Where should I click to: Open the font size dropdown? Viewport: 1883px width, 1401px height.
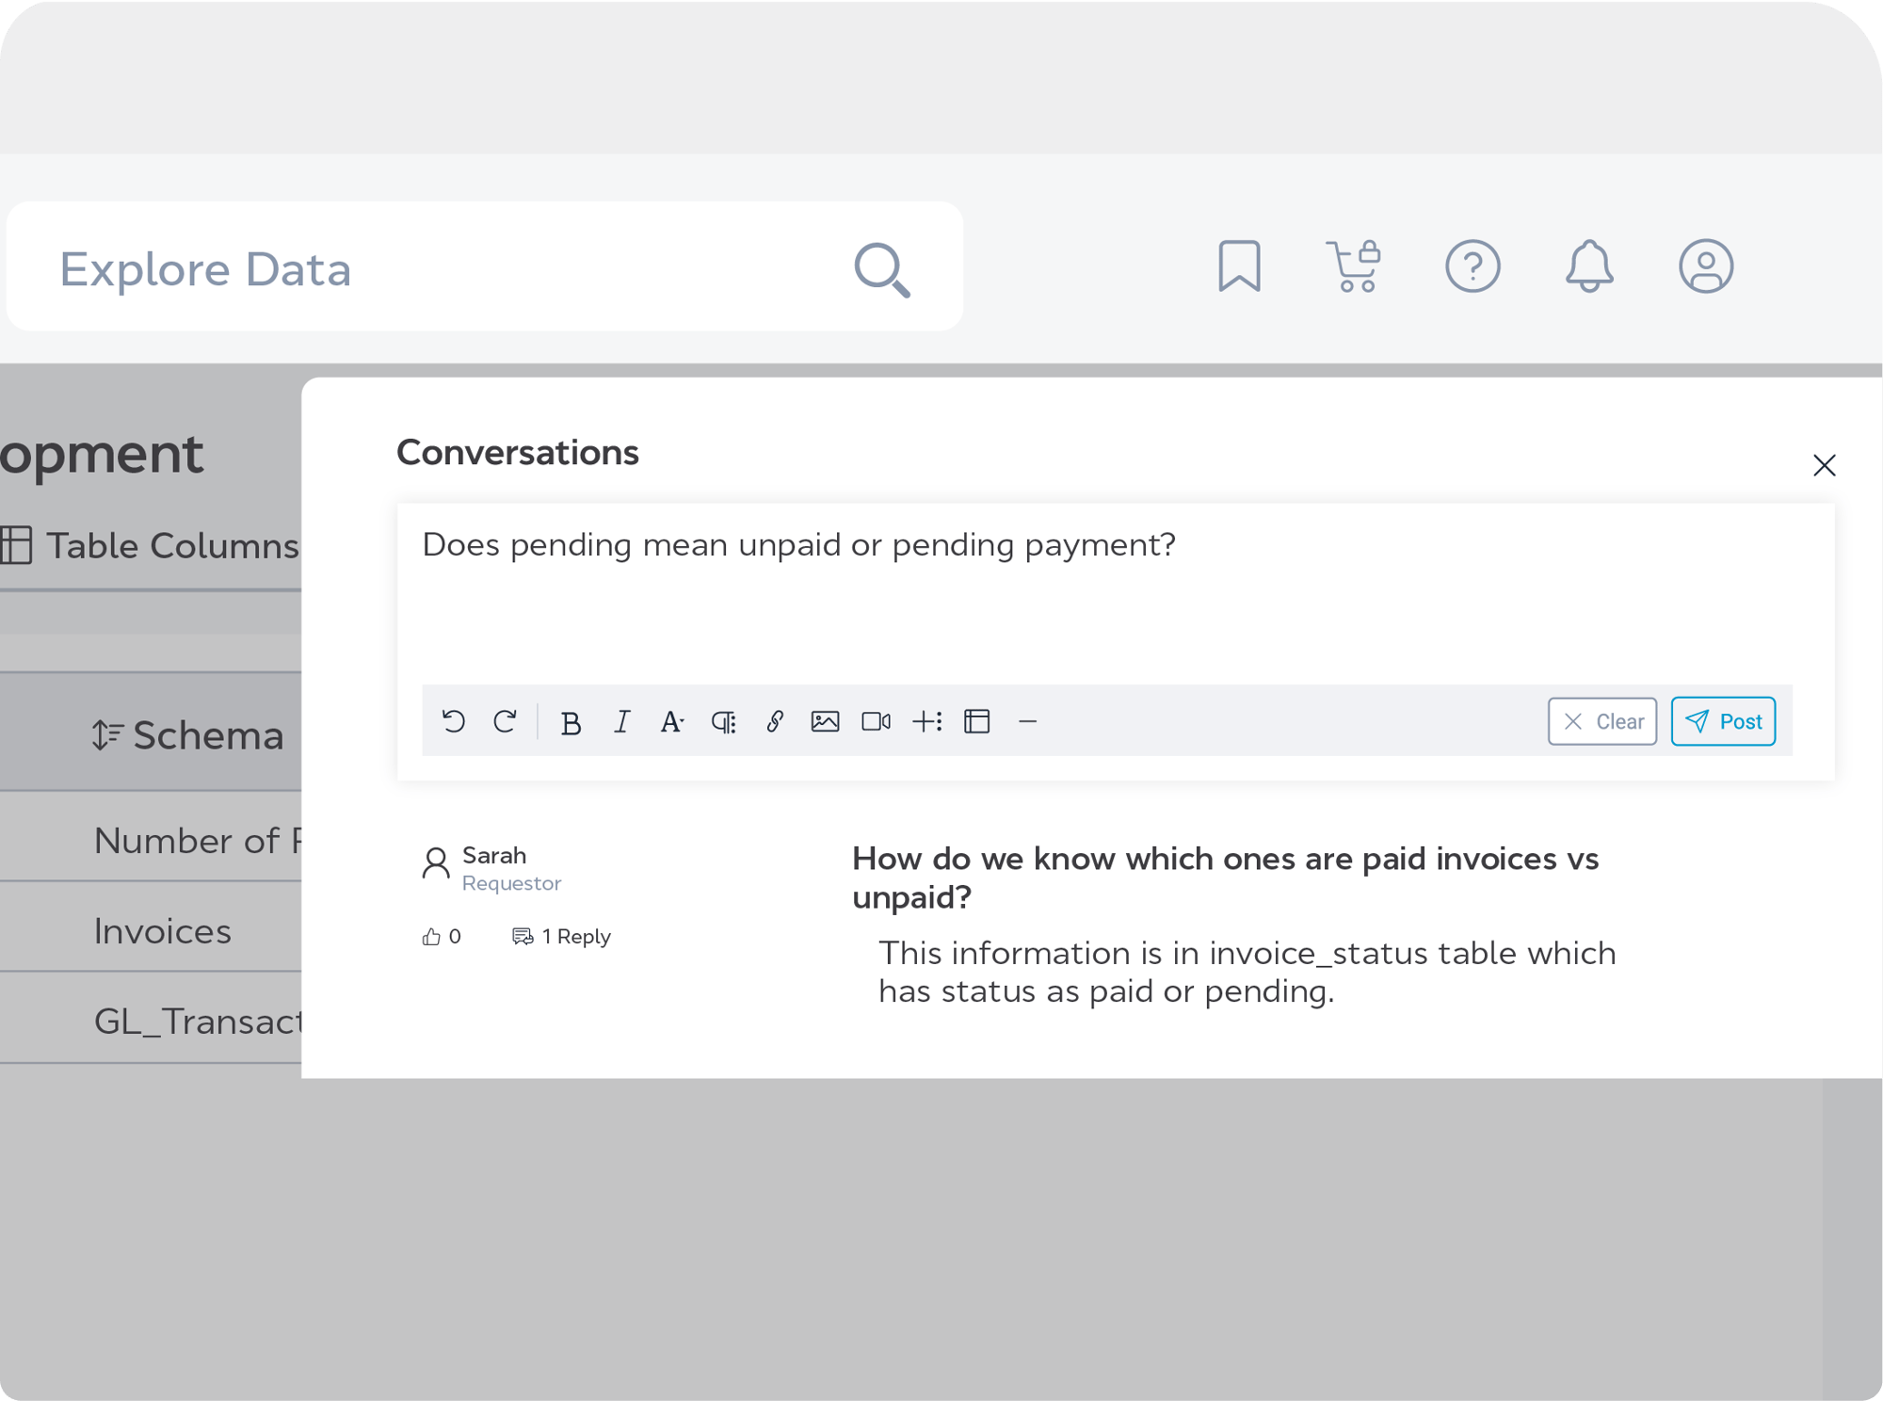click(x=672, y=722)
